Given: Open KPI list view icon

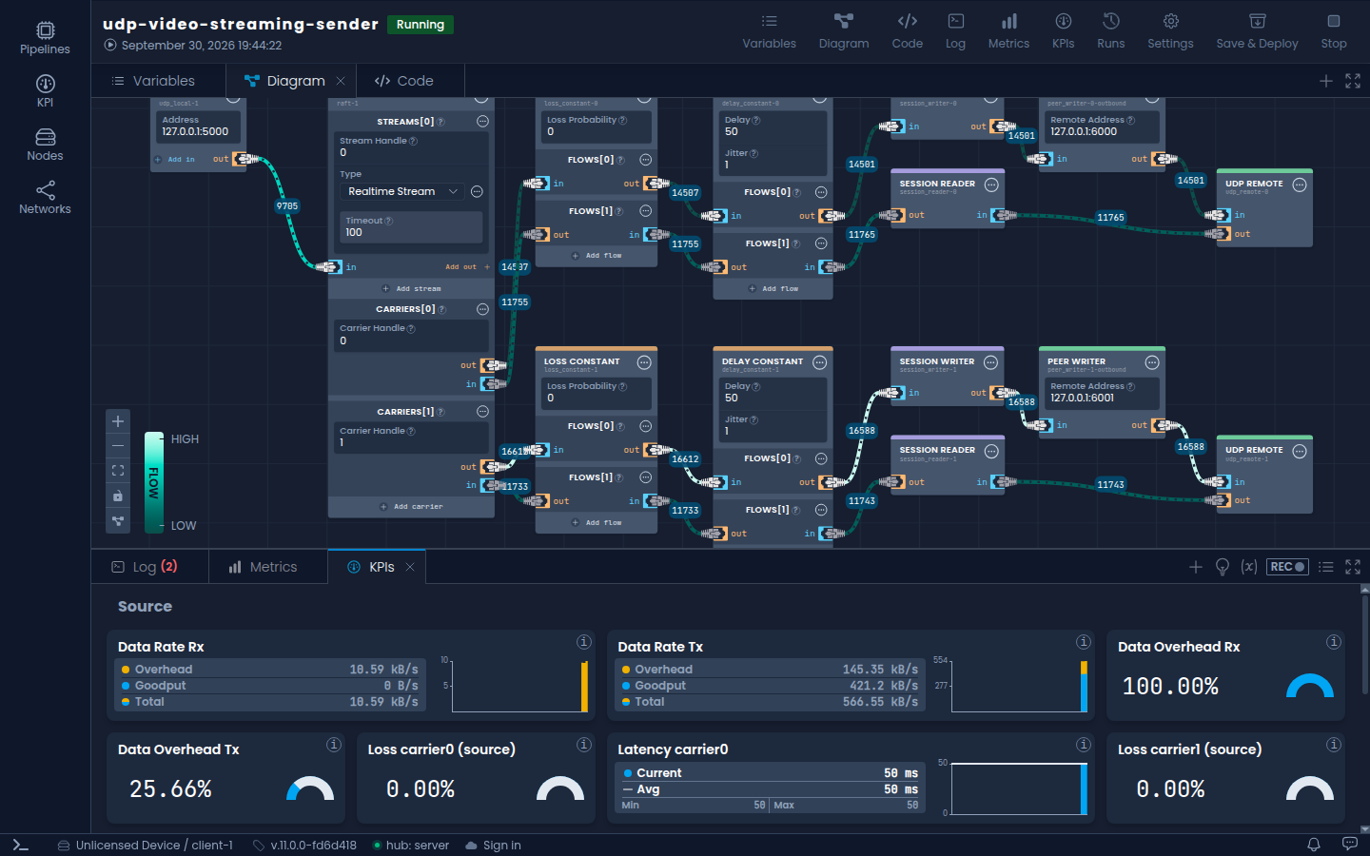Looking at the screenshot, I should (1326, 567).
